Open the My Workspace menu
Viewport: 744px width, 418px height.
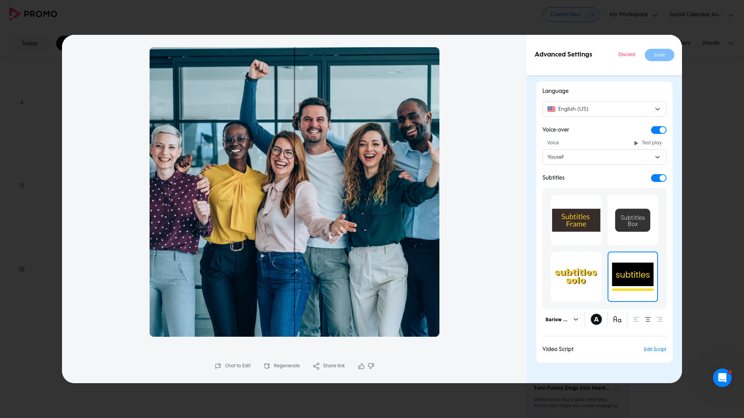click(633, 15)
